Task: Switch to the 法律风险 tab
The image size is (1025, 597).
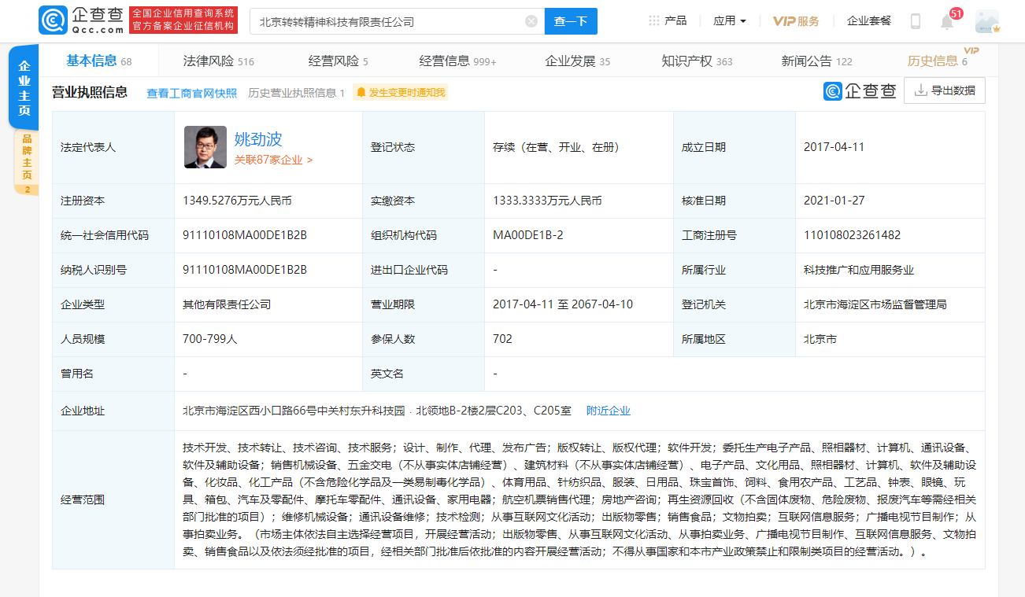Action: point(218,61)
